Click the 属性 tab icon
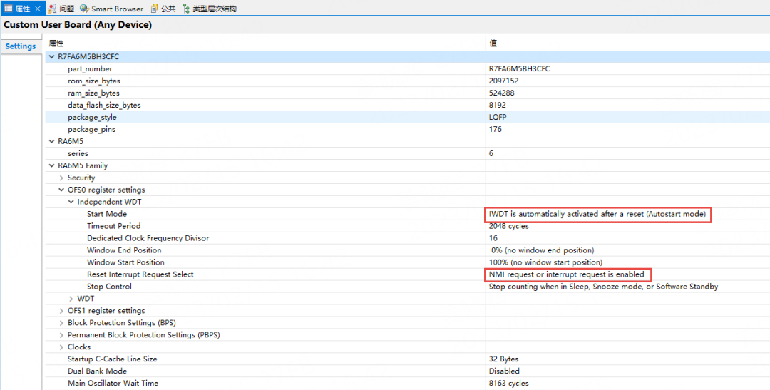770x390 pixels. click(9, 9)
